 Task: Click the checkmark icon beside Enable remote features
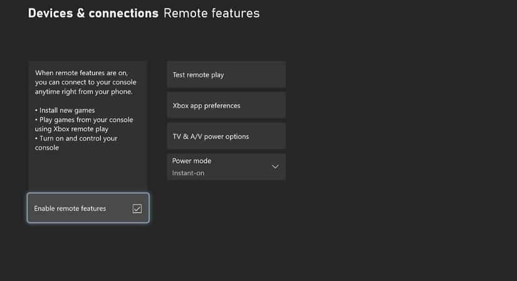click(x=137, y=208)
